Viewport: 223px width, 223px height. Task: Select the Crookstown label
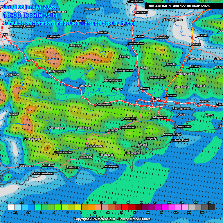click(x=104, y=105)
